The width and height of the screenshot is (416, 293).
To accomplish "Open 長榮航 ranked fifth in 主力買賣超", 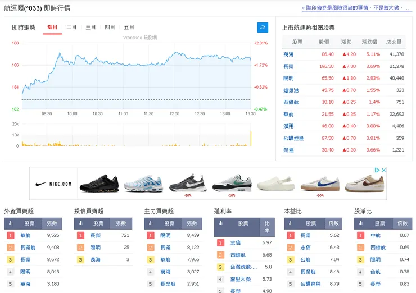I will pos(168,284).
